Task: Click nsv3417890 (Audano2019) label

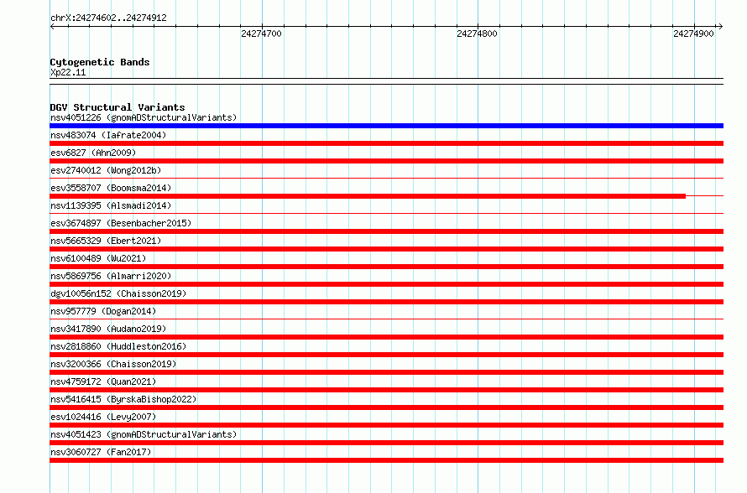Action: 108,329
